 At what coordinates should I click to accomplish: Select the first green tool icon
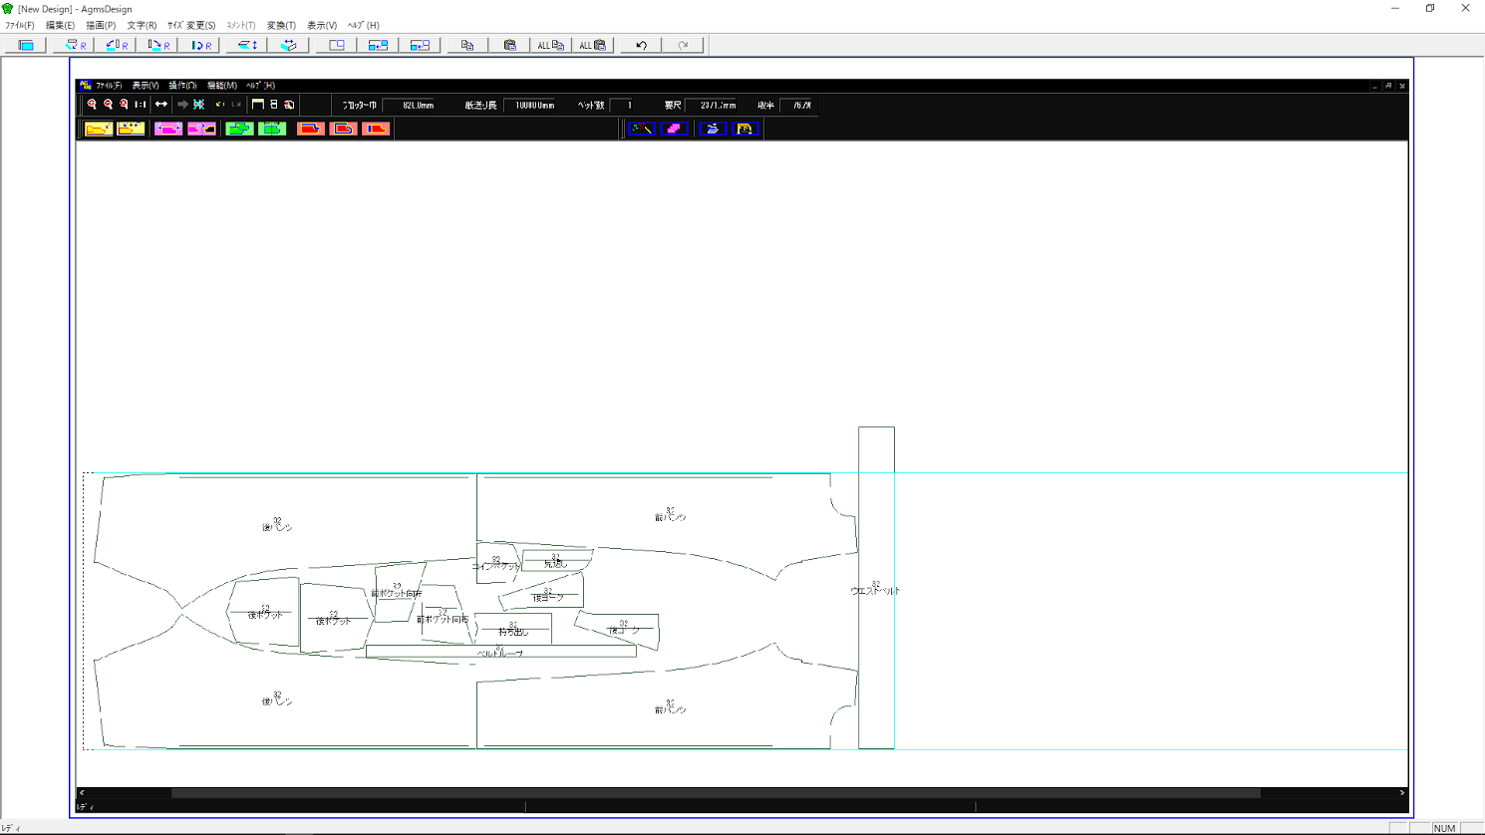coord(239,129)
